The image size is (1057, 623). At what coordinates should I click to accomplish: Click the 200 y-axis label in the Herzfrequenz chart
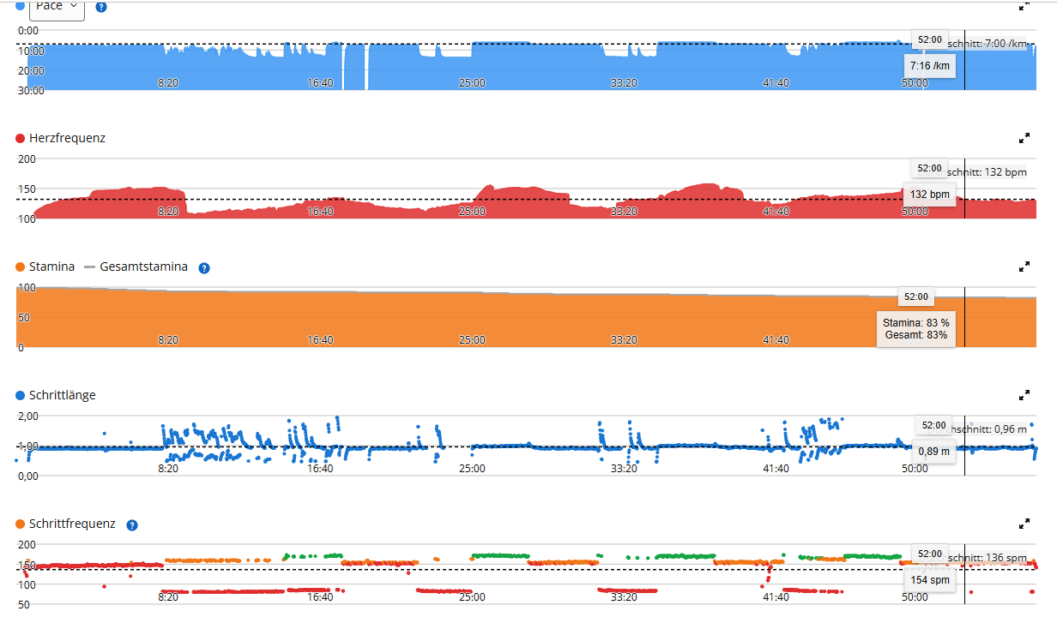point(27,159)
